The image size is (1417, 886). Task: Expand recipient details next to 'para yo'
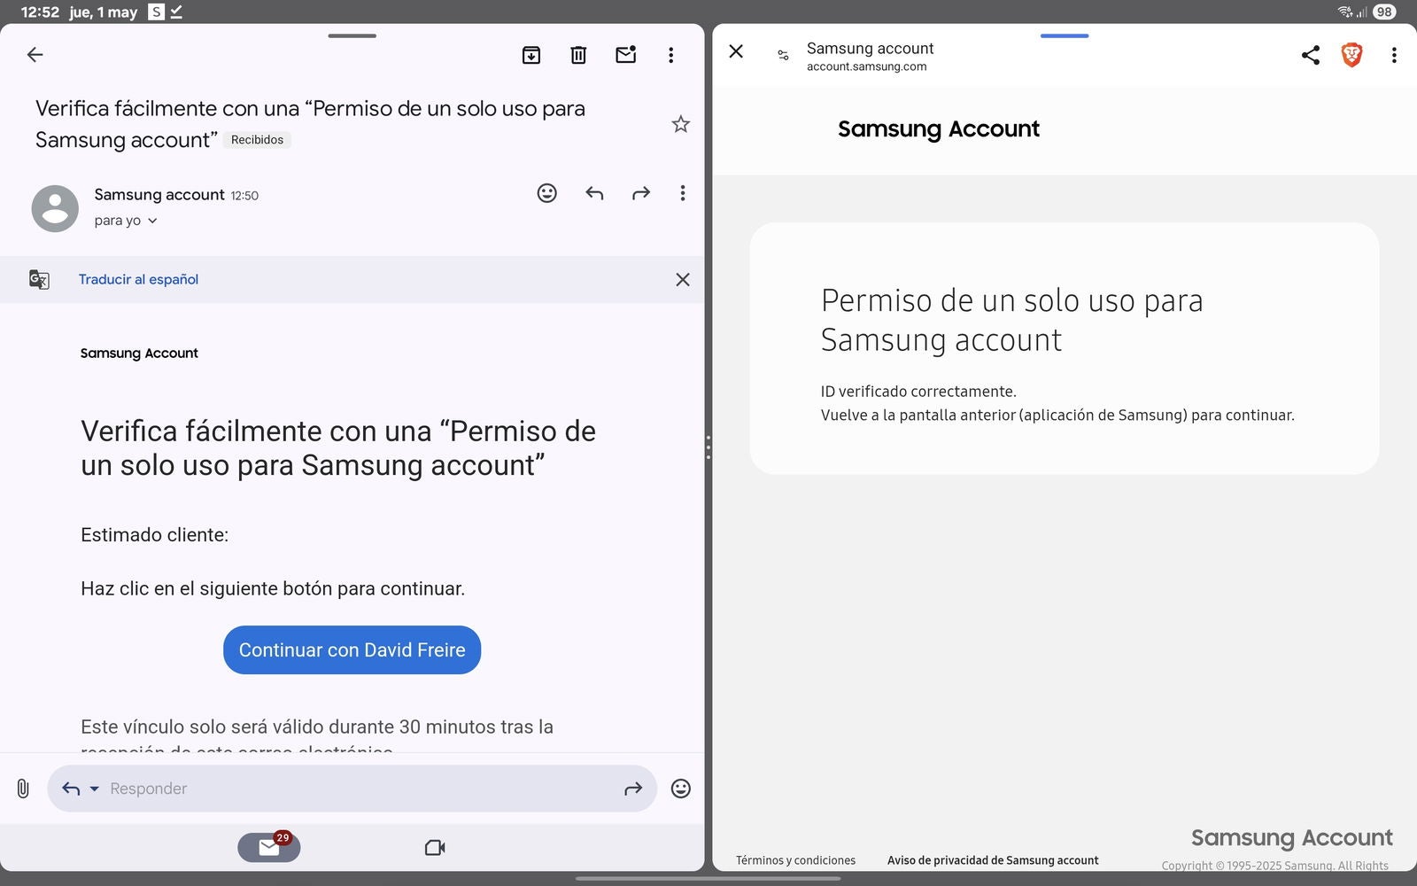[152, 221]
